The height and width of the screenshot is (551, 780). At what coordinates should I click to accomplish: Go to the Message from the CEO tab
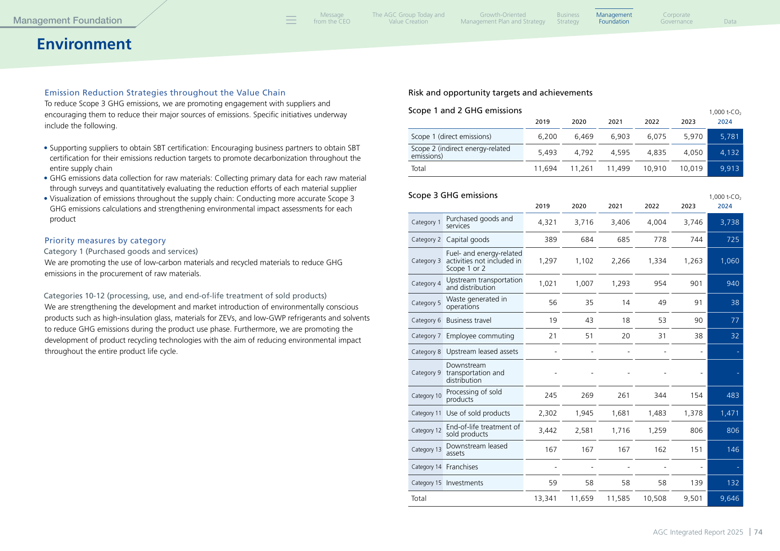coord(332,18)
